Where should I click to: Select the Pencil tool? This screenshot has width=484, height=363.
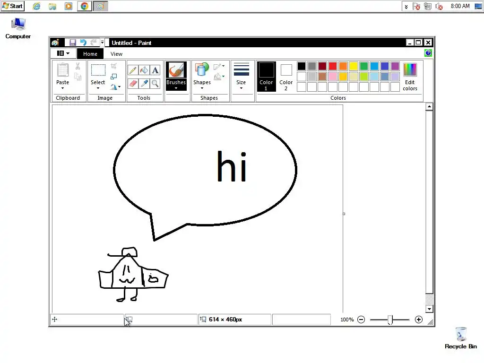pos(133,70)
